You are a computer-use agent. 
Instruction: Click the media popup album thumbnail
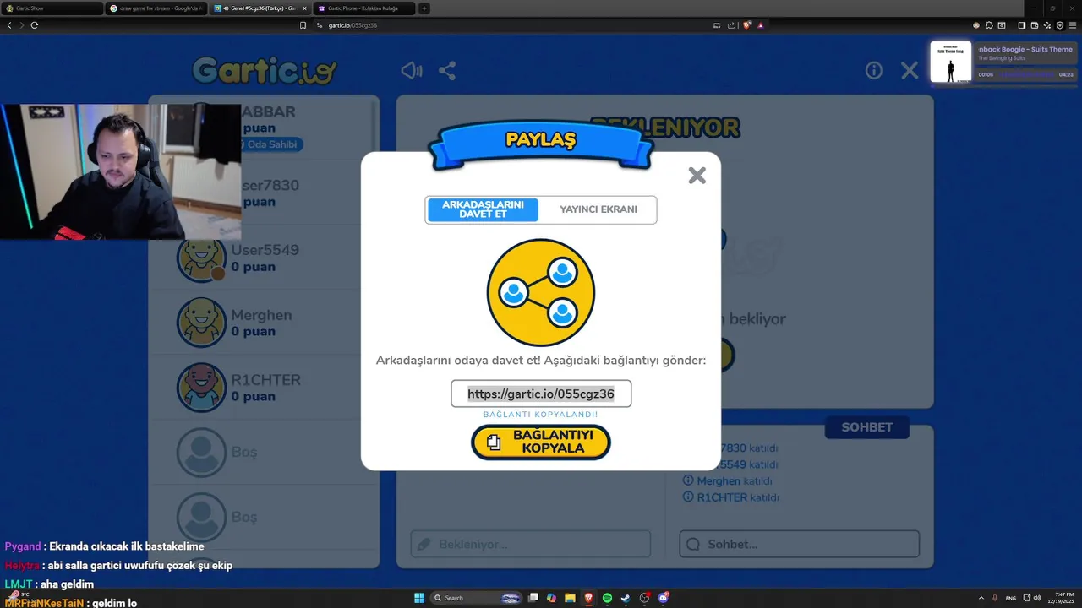[951, 62]
